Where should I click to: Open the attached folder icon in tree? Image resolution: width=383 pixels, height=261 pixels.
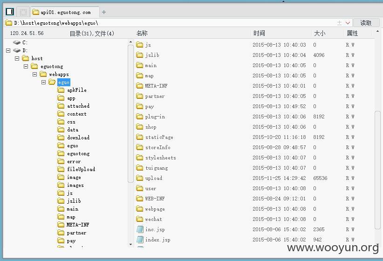(61, 106)
